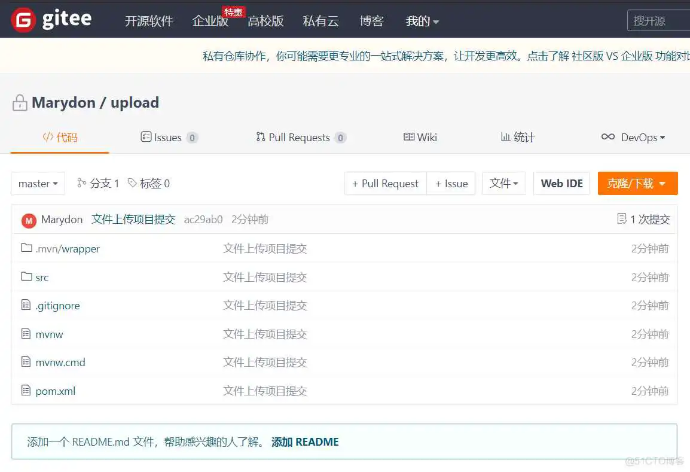Image resolution: width=690 pixels, height=472 pixels.
Task: Click the Gitee logo icon
Action: [23, 20]
